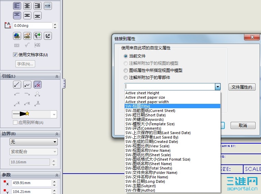261x194 pixels.
Task: Click leader right icon
Action: point(27,94)
